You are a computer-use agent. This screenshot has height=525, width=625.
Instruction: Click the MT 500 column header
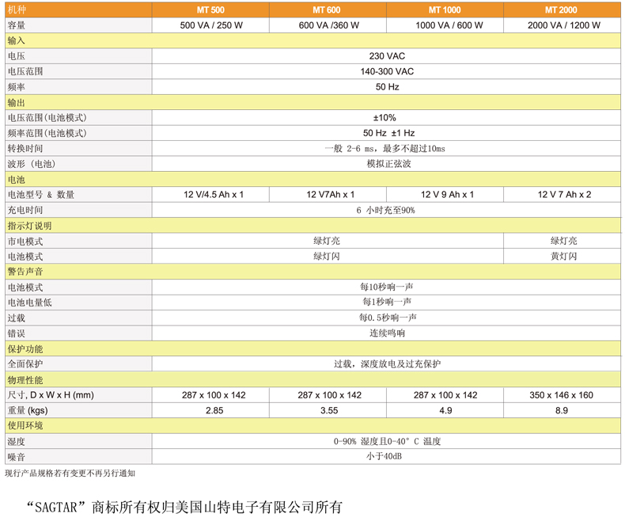coord(210,10)
